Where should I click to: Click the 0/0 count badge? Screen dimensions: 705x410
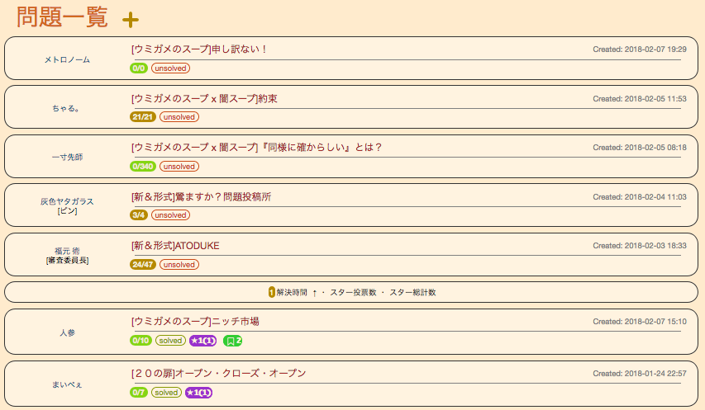click(139, 68)
